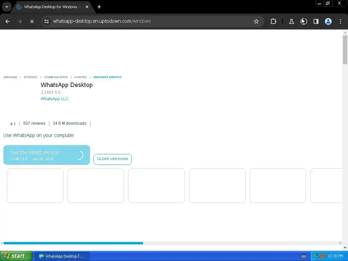Click the 34.6 M downloads text
Screen dimensions: 348x261
coord(69,123)
